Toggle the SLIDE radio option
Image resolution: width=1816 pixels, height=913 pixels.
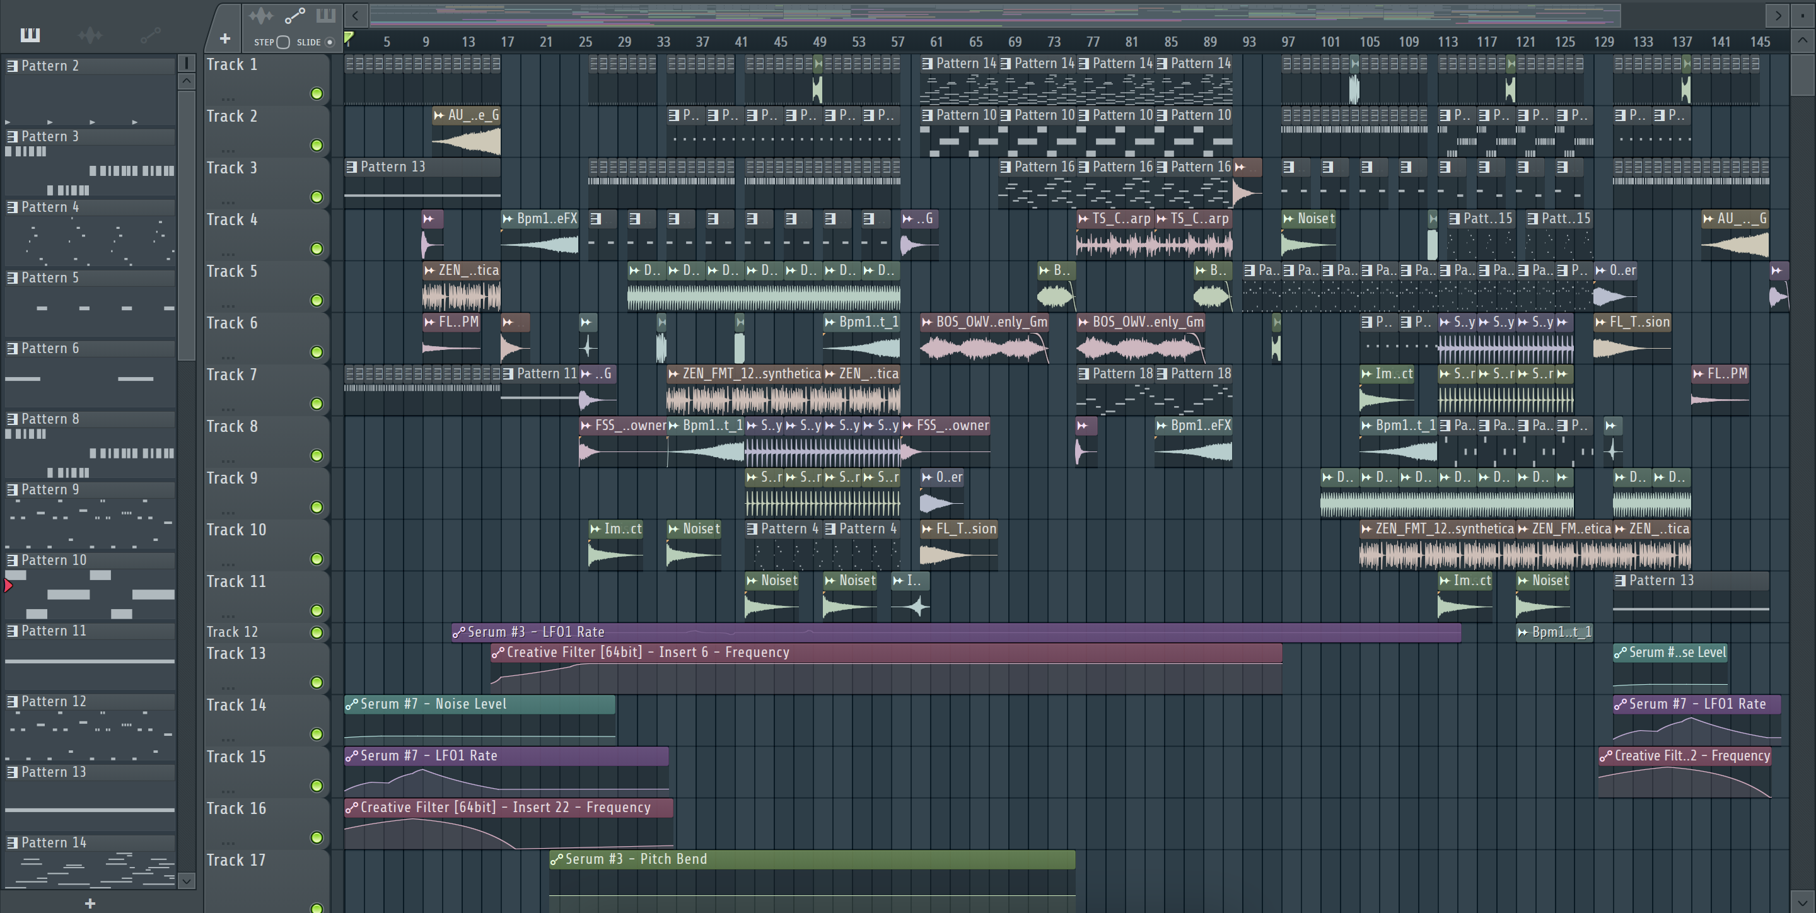329,42
